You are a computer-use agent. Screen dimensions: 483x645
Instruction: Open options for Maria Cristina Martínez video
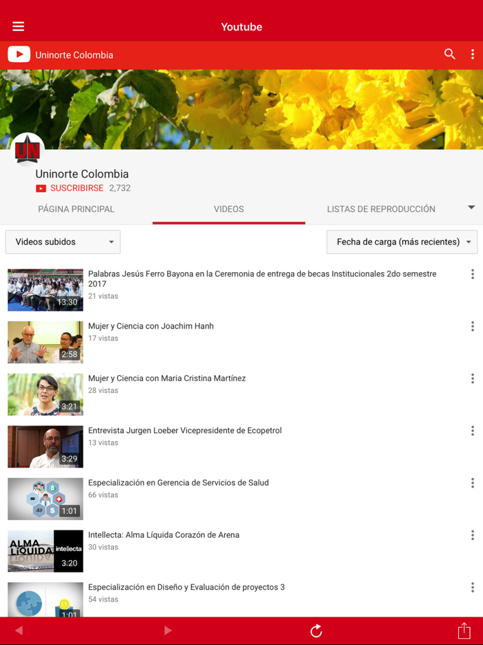click(x=473, y=378)
